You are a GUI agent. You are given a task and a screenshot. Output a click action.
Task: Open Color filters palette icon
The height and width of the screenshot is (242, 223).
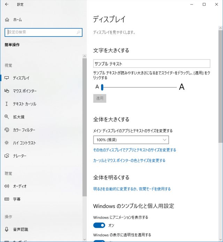(7, 130)
